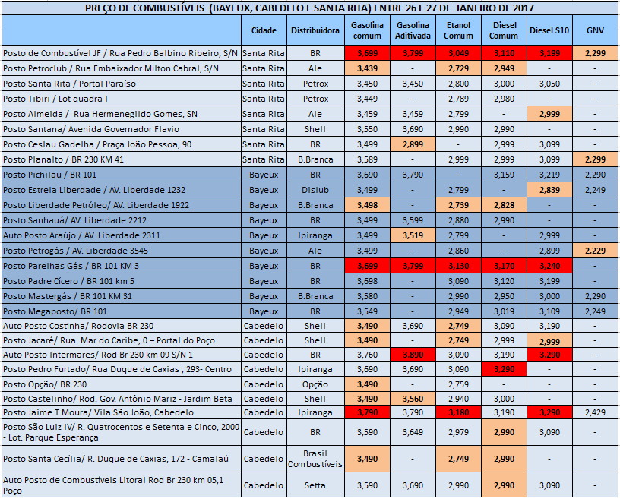This screenshot has width=620, height=499.
Task: Click the 'Setta' distributor cell
Action: click(315, 485)
